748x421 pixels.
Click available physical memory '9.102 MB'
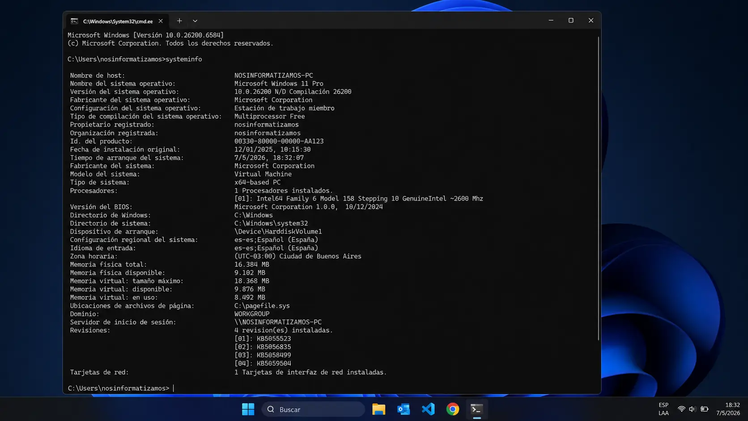tap(250, 273)
